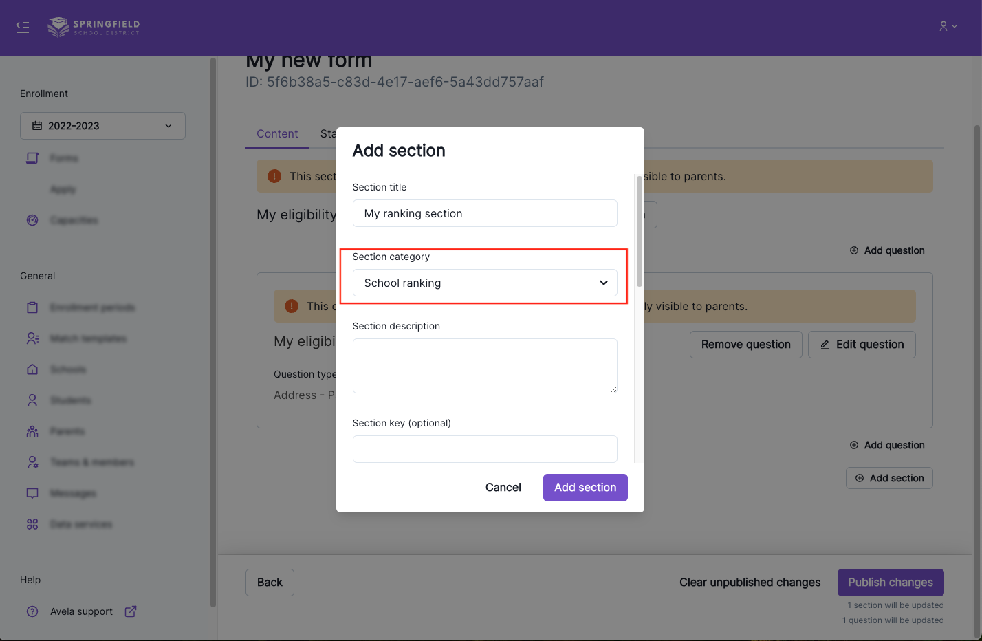Open Avela support from the Help menu
Screen dimensions: 982x641
(81, 611)
